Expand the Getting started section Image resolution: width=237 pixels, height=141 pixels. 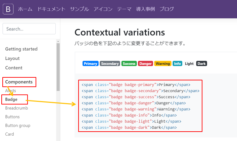pos(21,49)
